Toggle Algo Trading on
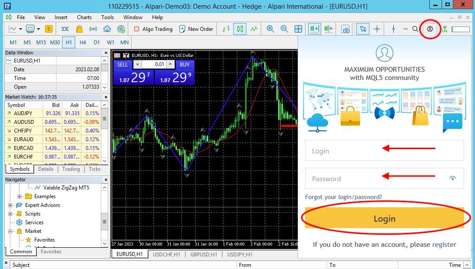Image resolution: width=475 pixels, height=269 pixels. 153,29
